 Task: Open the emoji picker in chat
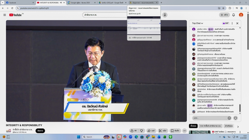[x=229, y=118]
